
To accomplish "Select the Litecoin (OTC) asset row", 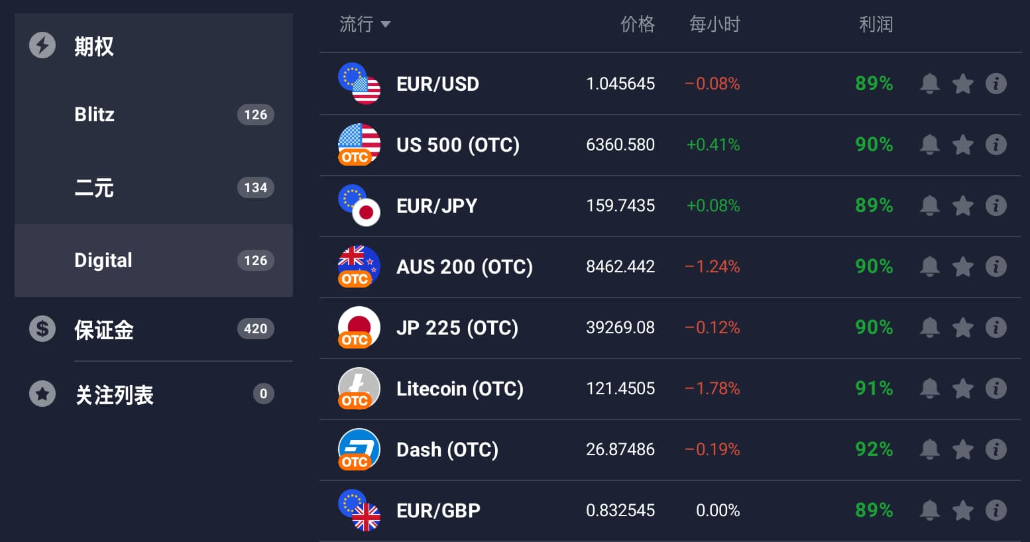I will (670, 389).
